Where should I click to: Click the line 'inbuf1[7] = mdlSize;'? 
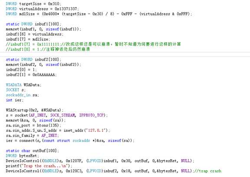tap(28, 39)
